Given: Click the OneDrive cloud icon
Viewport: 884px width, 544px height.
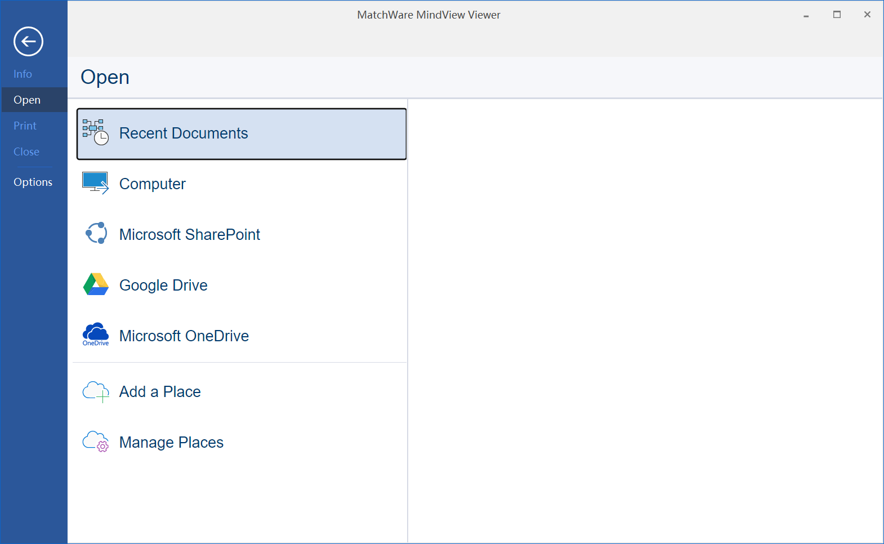Looking at the screenshot, I should 96,335.
